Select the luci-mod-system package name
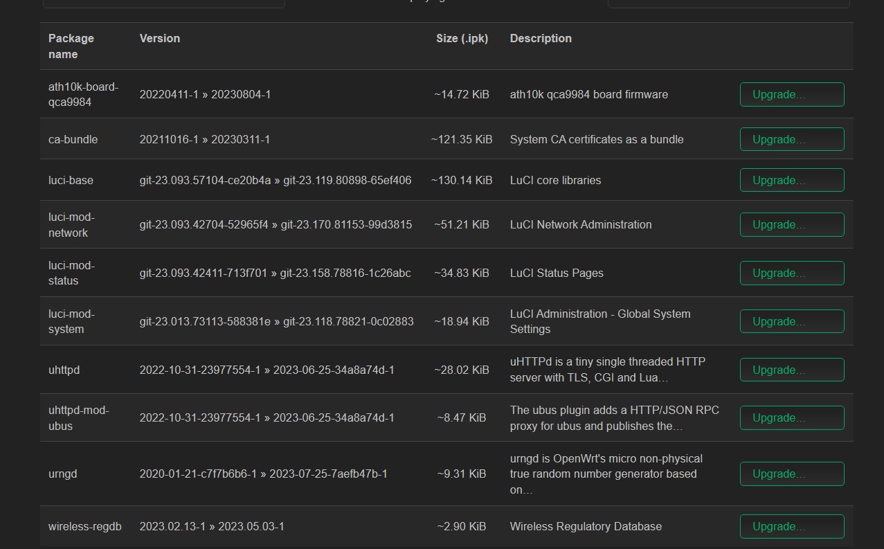 click(x=71, y=321)
